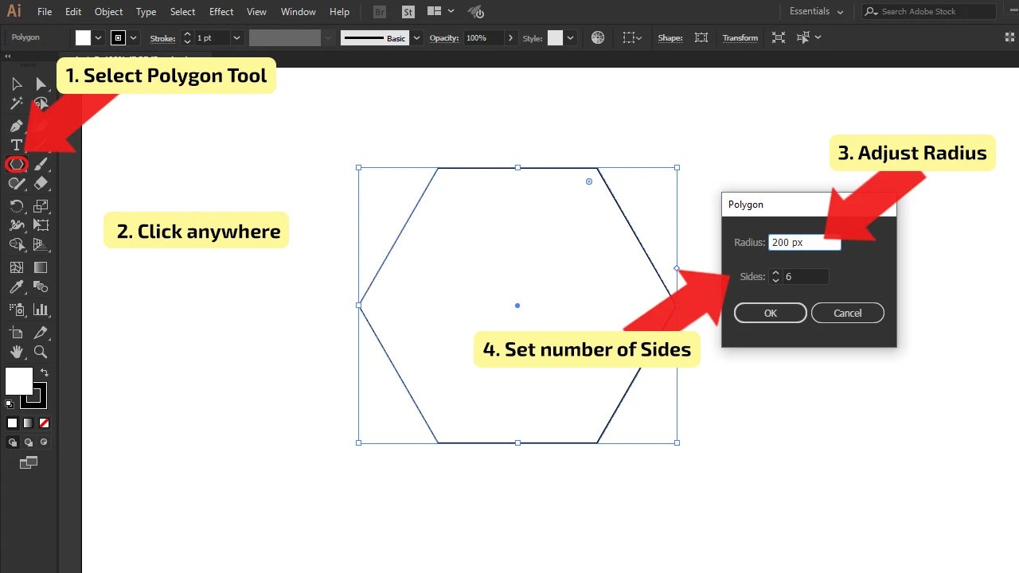Screen dimensions: 1019x573
Task: Select the Hand tool
Action: click(x=17, y=351)
